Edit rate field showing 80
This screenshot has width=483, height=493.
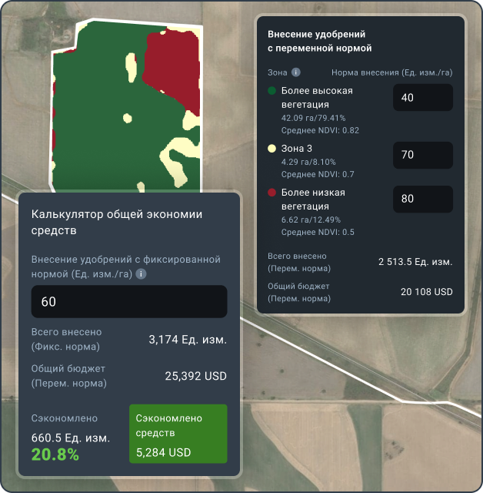[x=423, y=199]
